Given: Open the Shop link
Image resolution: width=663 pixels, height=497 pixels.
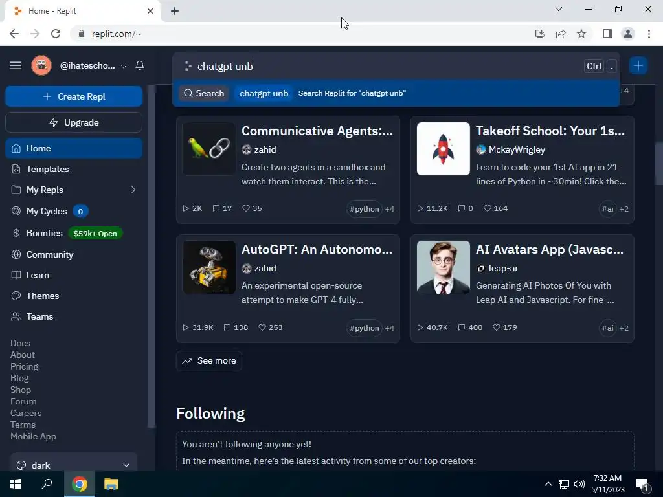Looking at the screenshot, I should (21, 390).
